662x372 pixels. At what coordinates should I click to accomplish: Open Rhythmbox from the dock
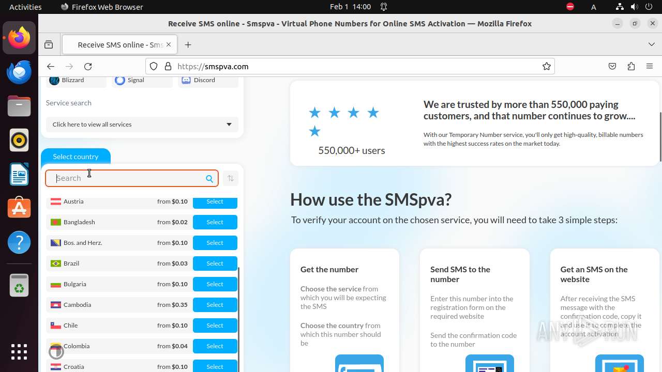19,140
